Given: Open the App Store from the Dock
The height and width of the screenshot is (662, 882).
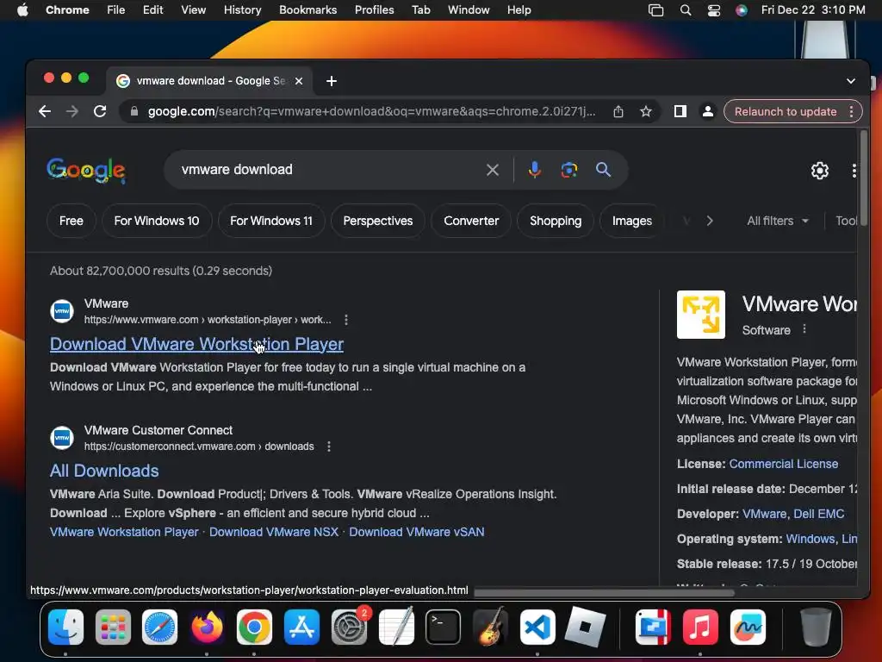Looking at the screenshot, I should pos(302,627).
